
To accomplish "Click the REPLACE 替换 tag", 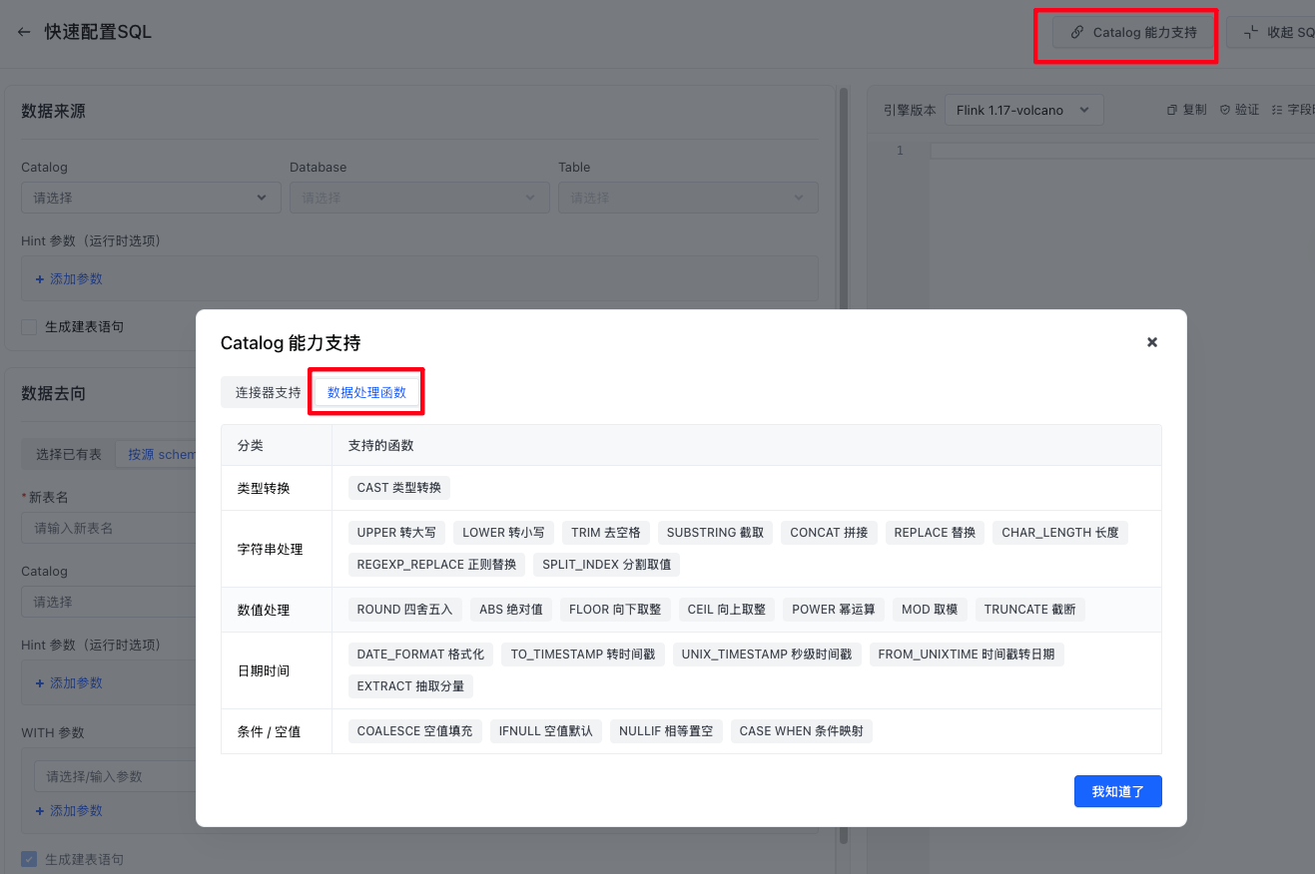I will (935, 533).
